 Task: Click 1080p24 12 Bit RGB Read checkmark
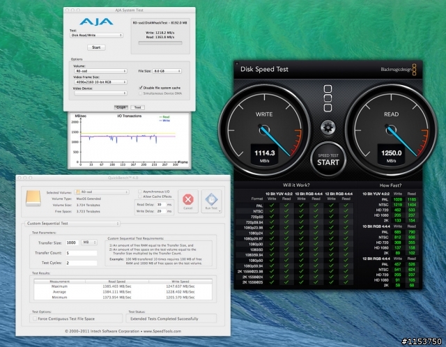[346, 233]
